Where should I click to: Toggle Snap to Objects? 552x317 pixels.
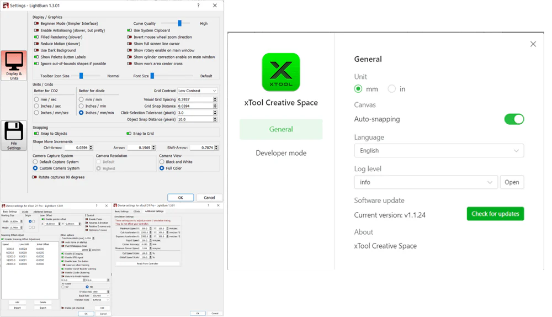(36, 134)
